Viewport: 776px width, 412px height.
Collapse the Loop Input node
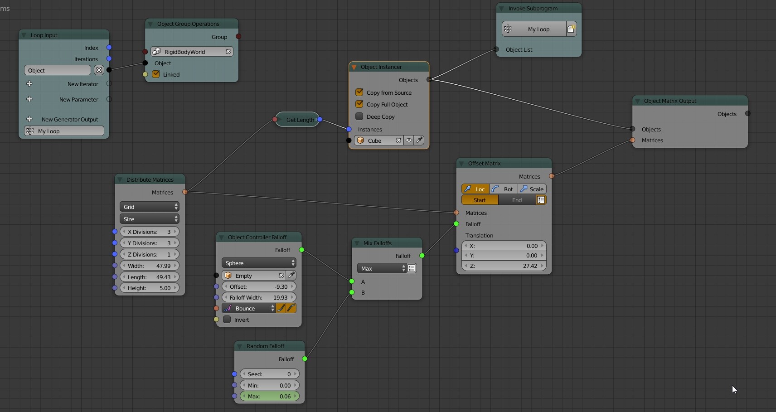[x=24, y=35]
